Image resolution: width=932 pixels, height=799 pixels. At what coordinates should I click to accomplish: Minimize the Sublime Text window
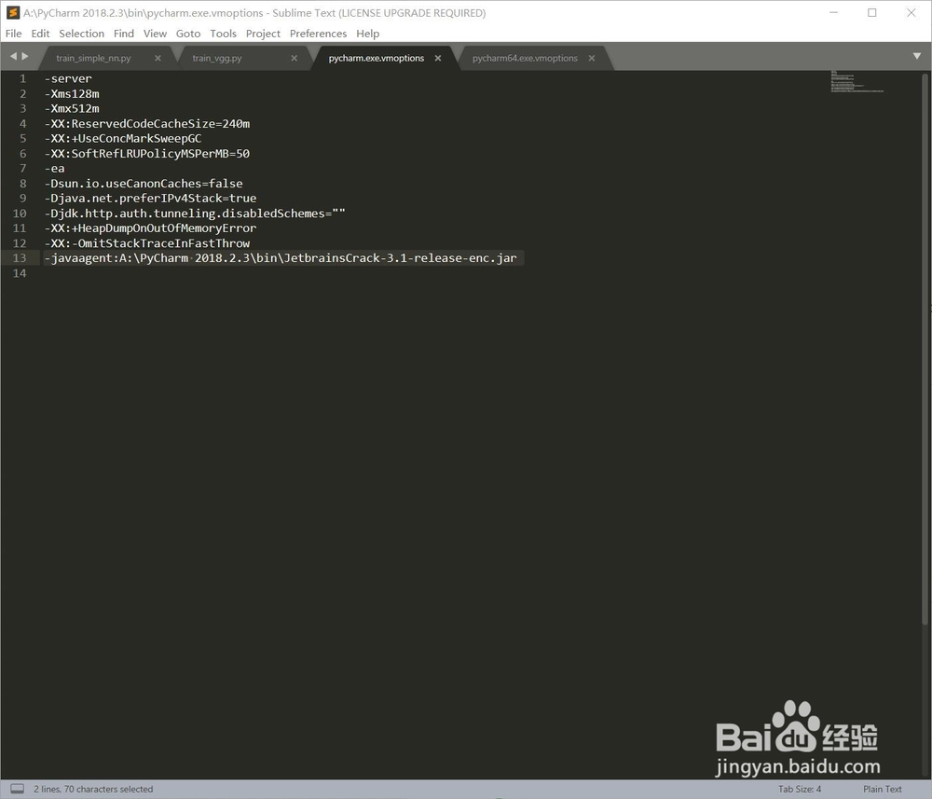(x=834, y=12)
